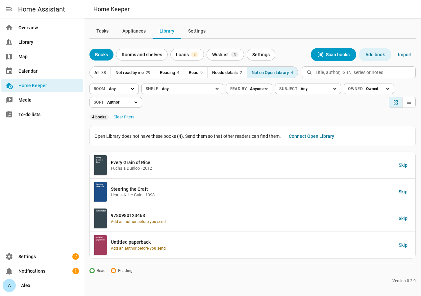
Task: Collapse the sidebar menu icon
Action: [x=9, y=9]
